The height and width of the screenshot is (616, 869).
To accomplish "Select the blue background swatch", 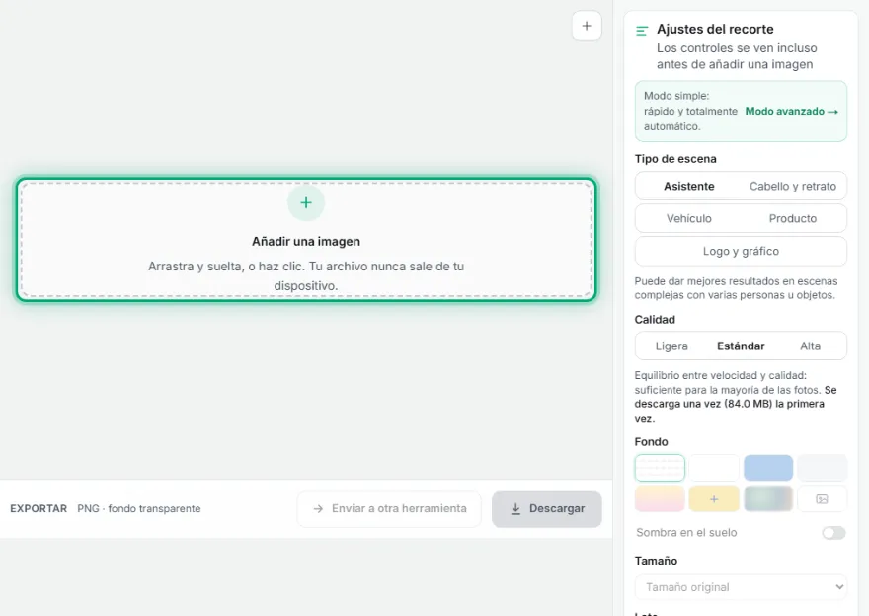I will (x=768, y=468).
